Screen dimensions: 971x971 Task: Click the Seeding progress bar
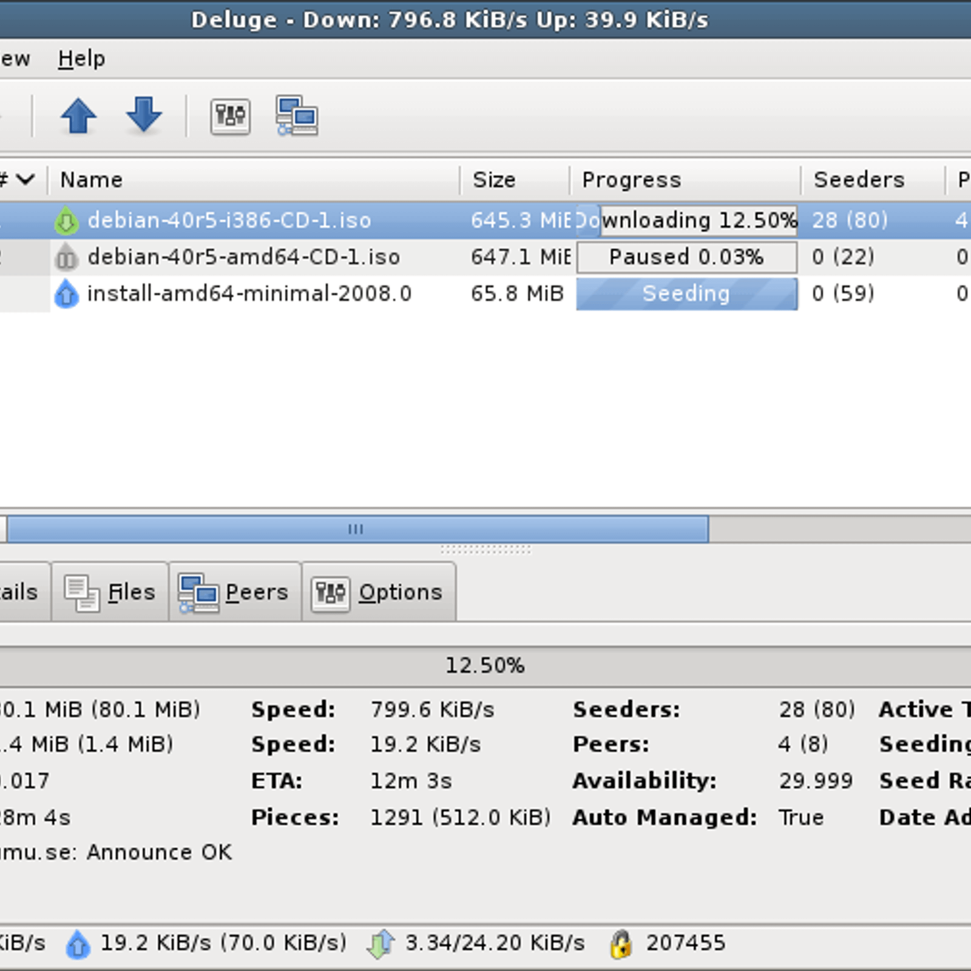pos(686,294)
